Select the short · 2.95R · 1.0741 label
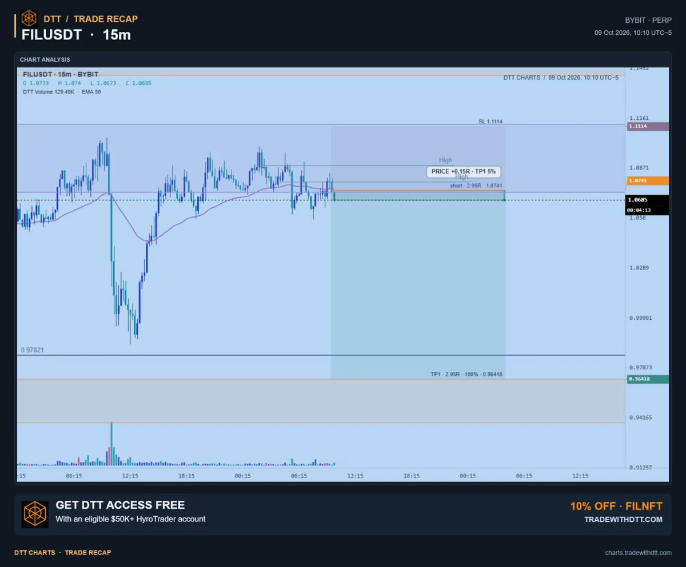Screen dimensions: 686x567 coord(476,186)
